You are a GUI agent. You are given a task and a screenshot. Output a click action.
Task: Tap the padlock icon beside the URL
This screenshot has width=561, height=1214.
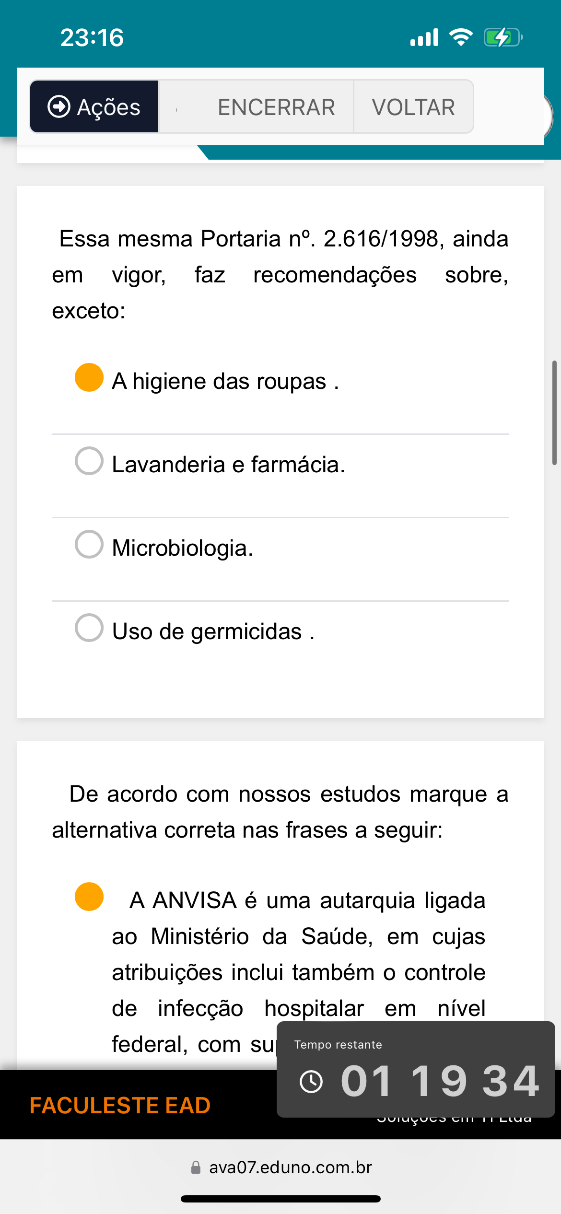pos(196,1167)
